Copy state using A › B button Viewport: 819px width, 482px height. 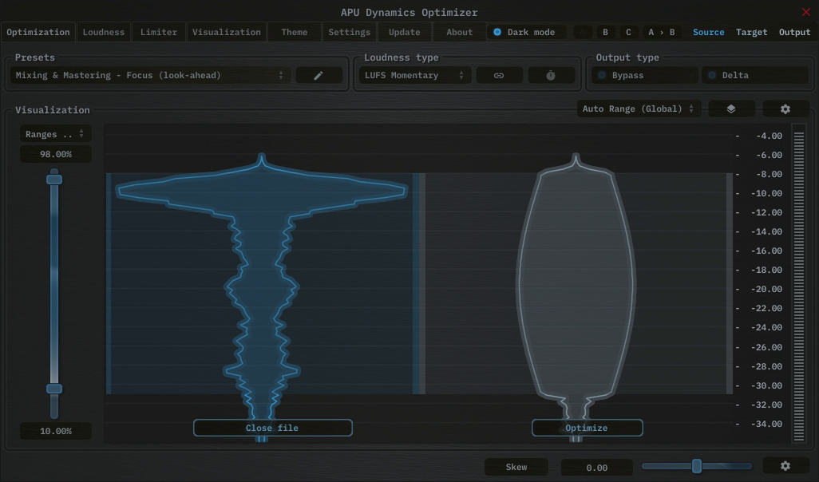pos(661,32)
